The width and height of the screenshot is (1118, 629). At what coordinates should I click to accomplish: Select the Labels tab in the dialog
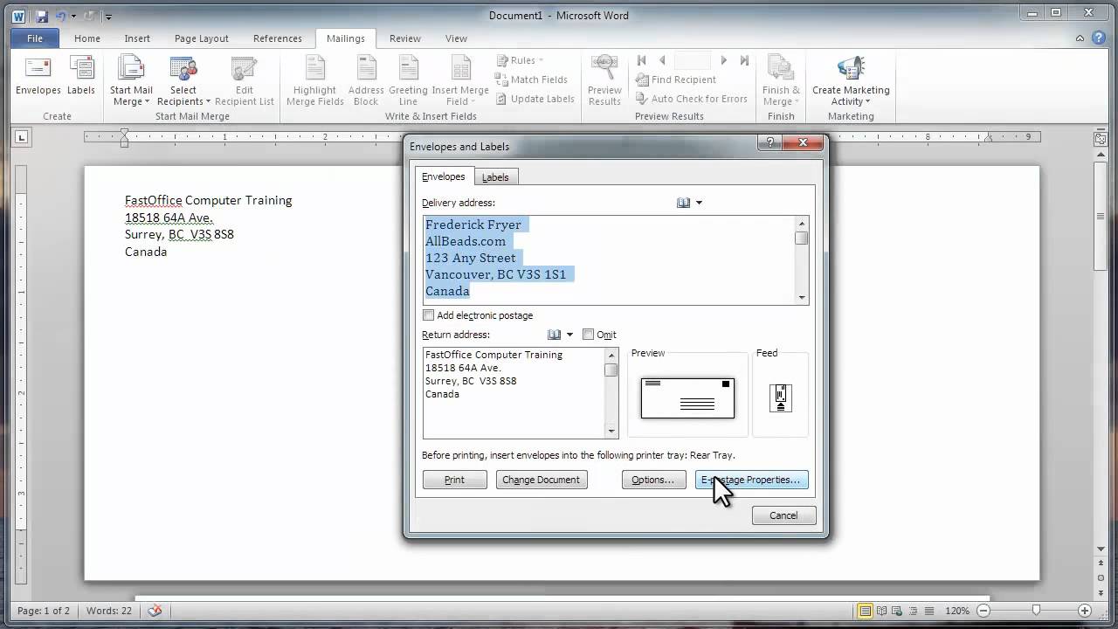[x=495, y=177]
